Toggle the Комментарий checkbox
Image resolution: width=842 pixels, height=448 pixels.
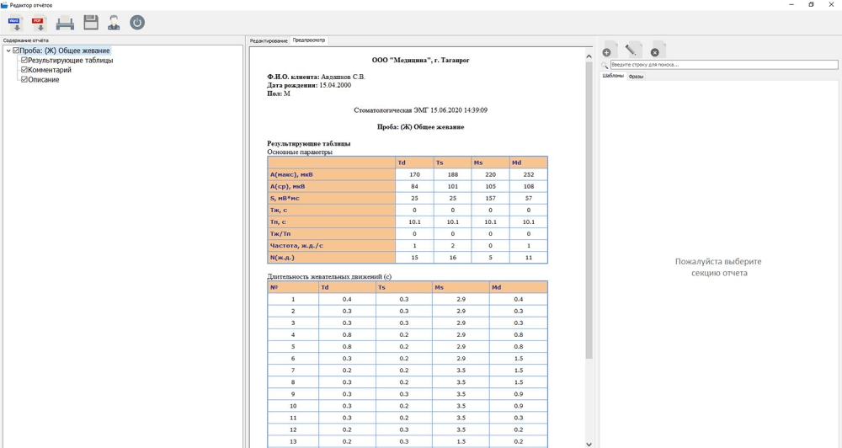[x=24, y=70]
